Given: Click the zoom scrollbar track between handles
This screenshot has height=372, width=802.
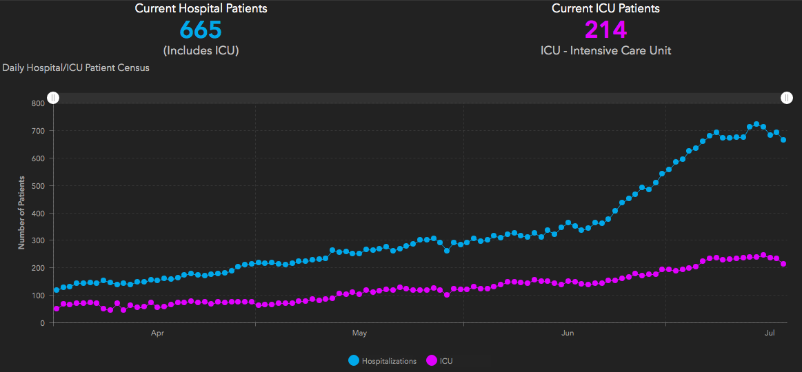Looking at the screenshot, I should pyautogui.click(x=419, y=98).
